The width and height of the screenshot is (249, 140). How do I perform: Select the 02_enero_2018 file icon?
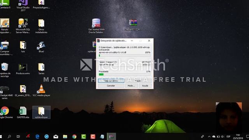[x=23, y=91]
